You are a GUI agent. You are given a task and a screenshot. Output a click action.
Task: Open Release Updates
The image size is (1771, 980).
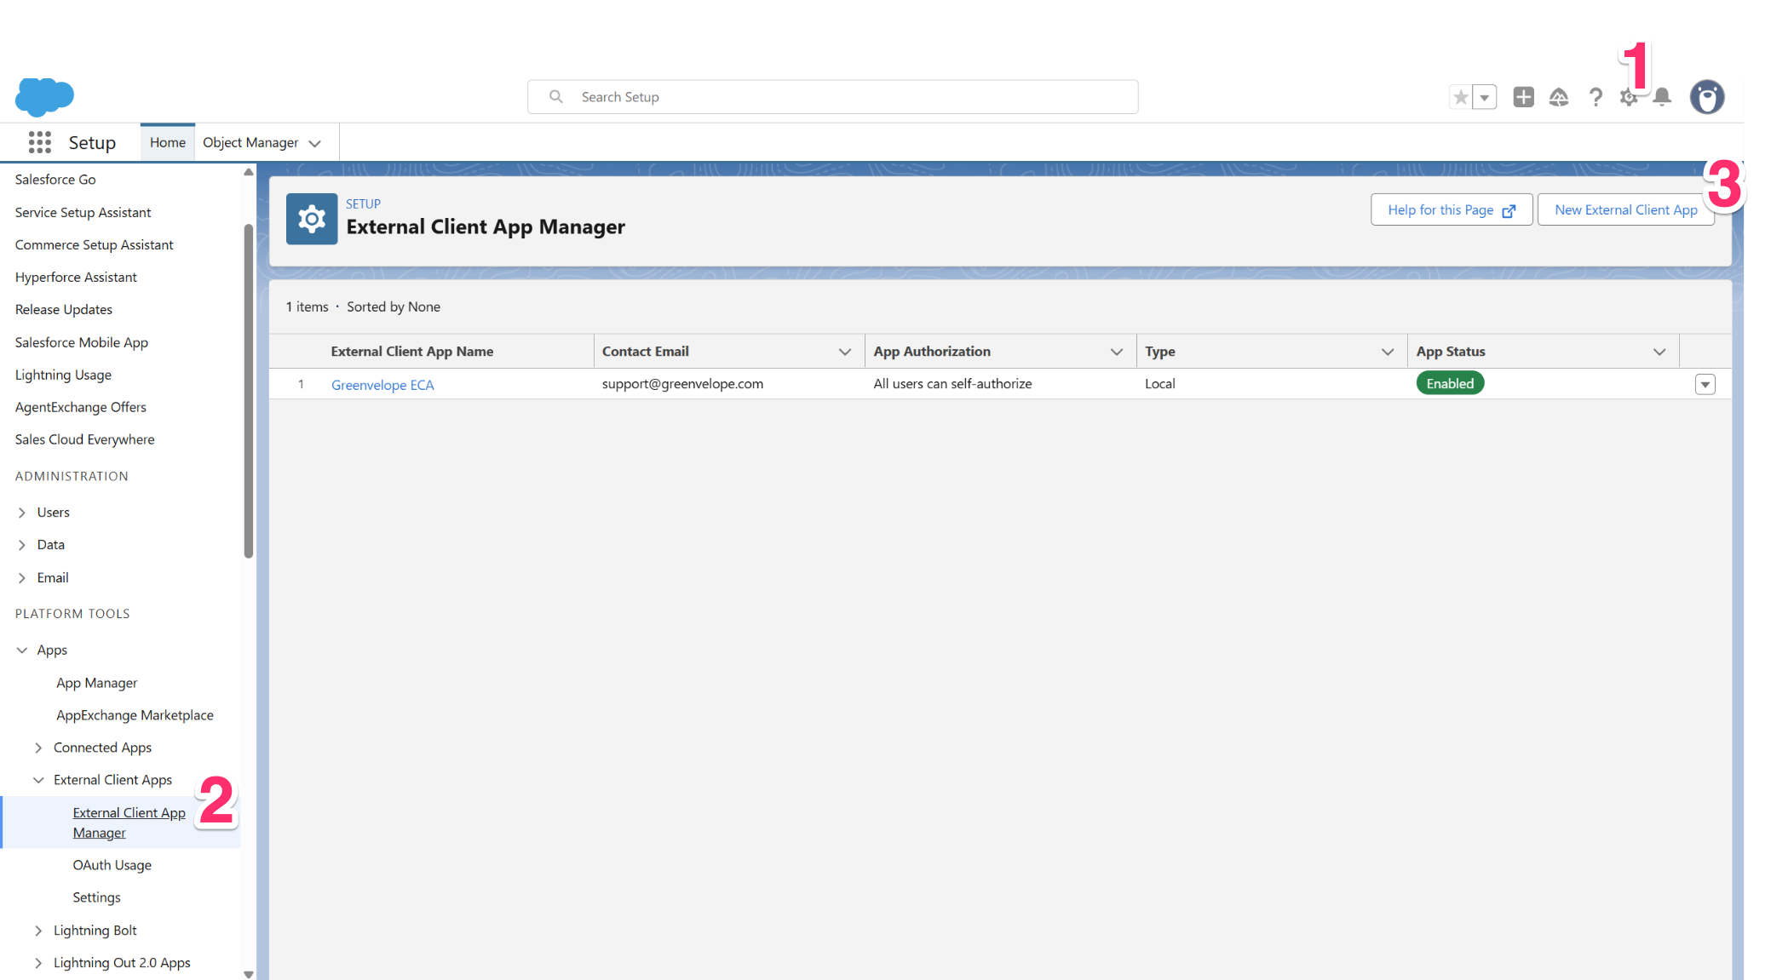[x=64, y=310]
